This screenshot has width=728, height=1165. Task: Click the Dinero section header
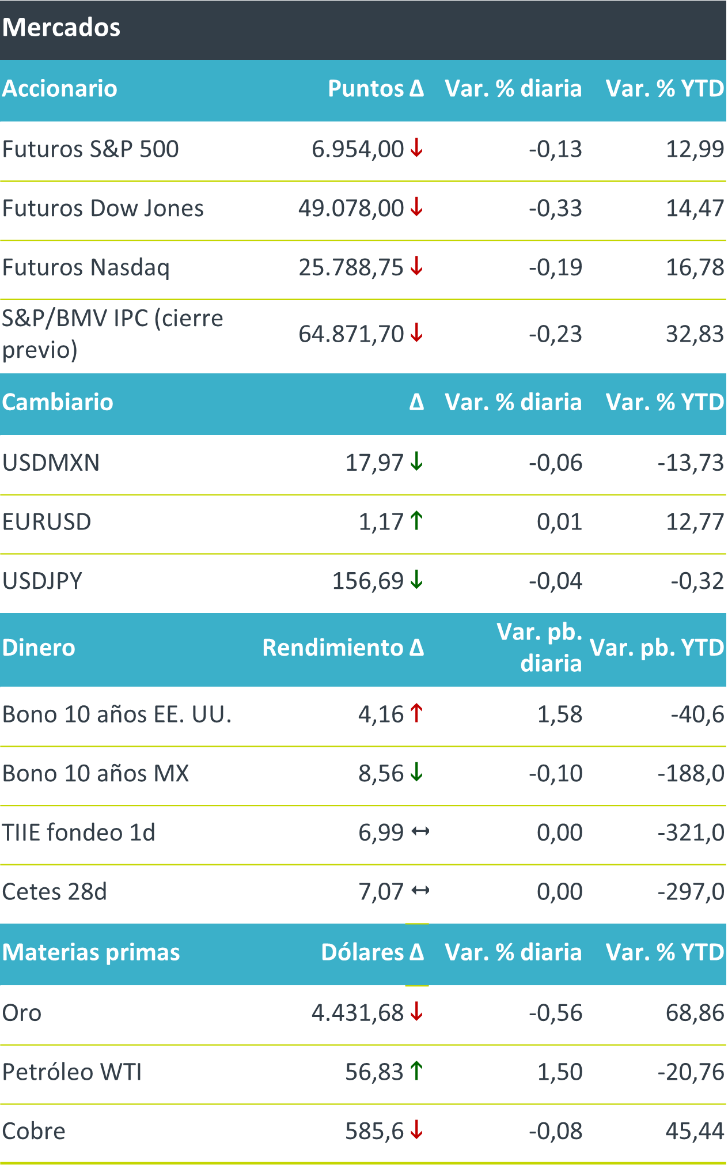39,648
